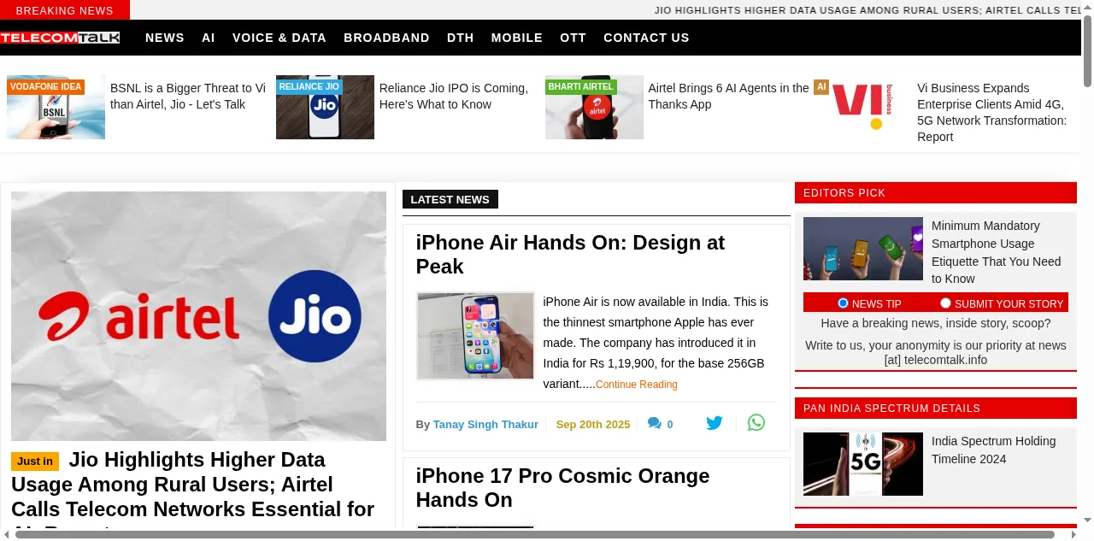Open the BHARTI AIRTEL category tag

581,86
